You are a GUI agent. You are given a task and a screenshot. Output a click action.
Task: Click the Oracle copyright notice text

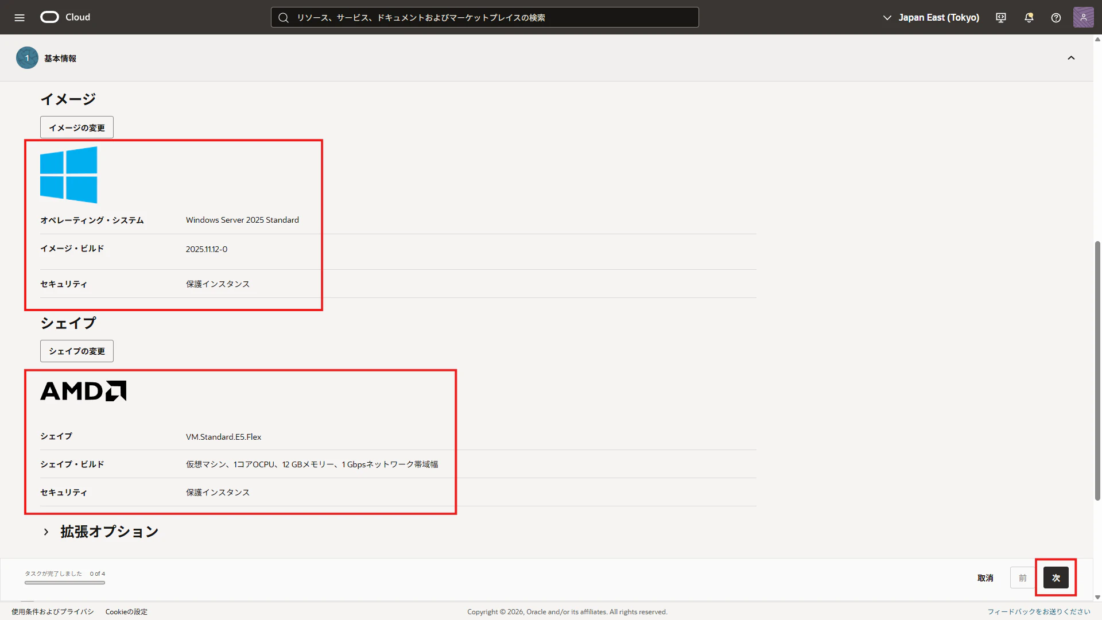click(567, 612)
